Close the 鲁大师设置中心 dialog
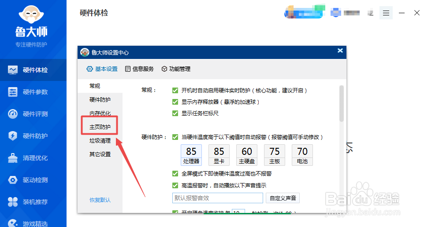This screenshot has width=424, height=227. pos(340,51)
